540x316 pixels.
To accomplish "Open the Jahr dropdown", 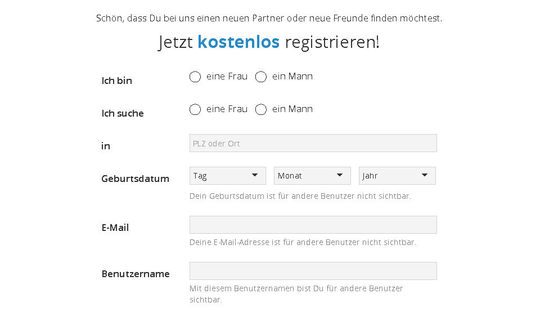I will [x=397, y=176].
